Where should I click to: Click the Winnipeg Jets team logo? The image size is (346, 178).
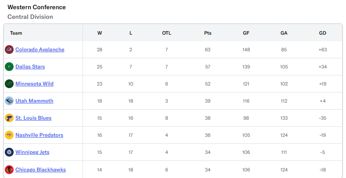9,152
